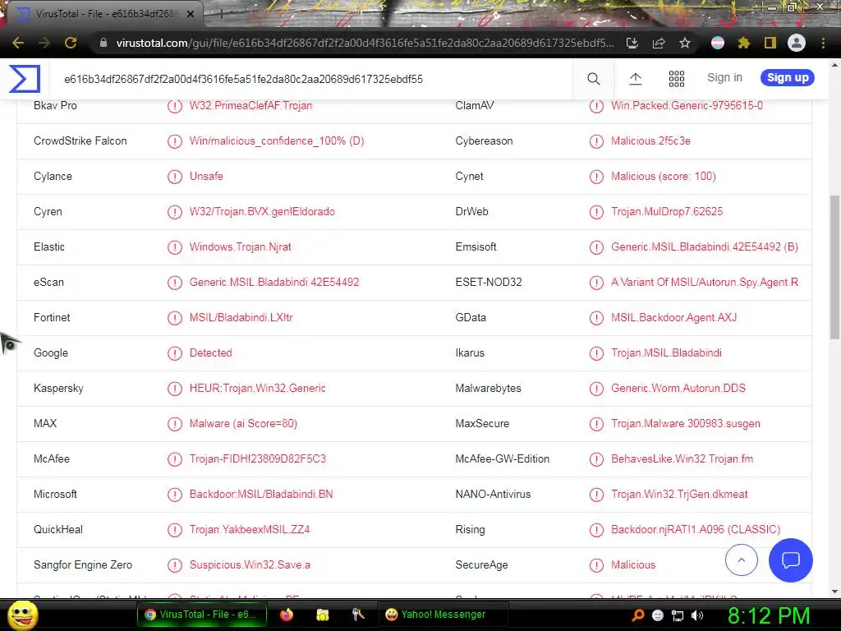This screenshot has width=841, height=631.
Task: Open the smiley start button on taskbar
Action: 22,615
